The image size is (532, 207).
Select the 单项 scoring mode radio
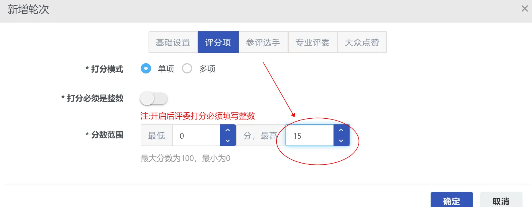click(146, 69)
